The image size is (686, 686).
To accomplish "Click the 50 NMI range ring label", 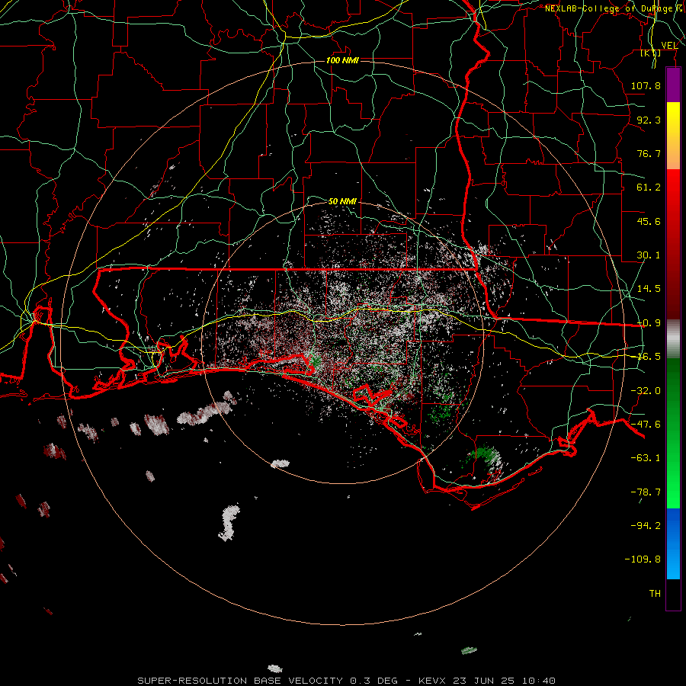I will tap(342, 201).
